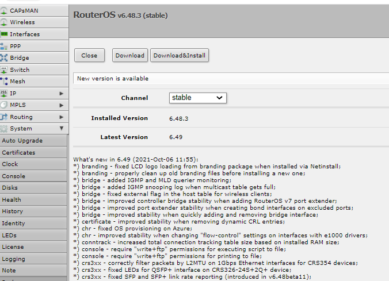Click the Wireless antenna icon

(x=3, y=22)
